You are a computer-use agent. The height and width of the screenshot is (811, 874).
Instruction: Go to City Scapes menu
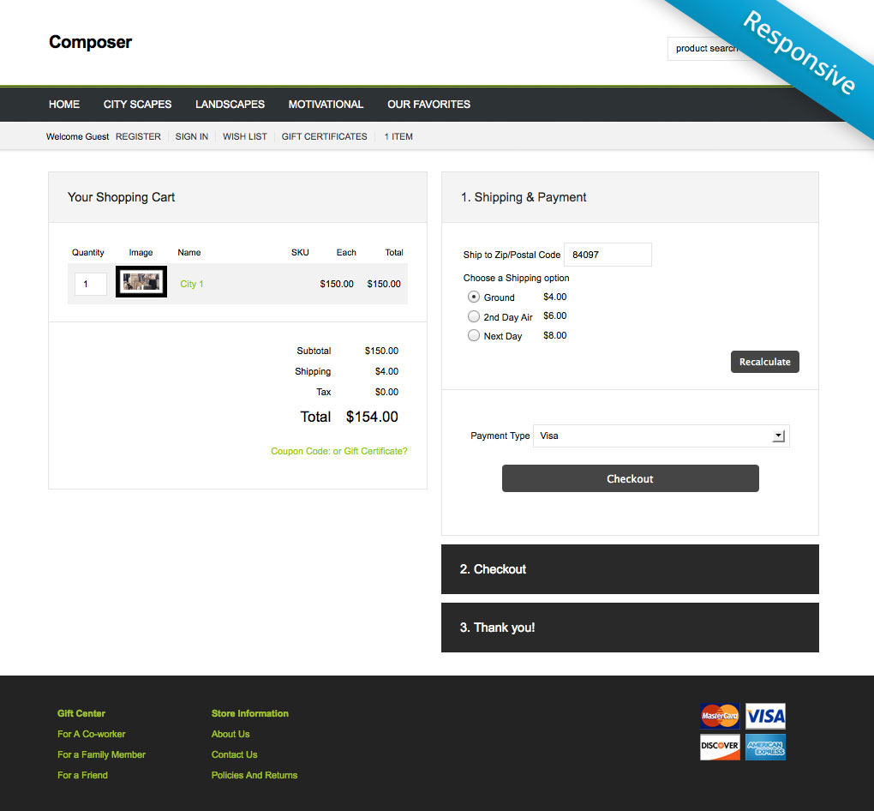pyautogui.click(x=137, y=105)
